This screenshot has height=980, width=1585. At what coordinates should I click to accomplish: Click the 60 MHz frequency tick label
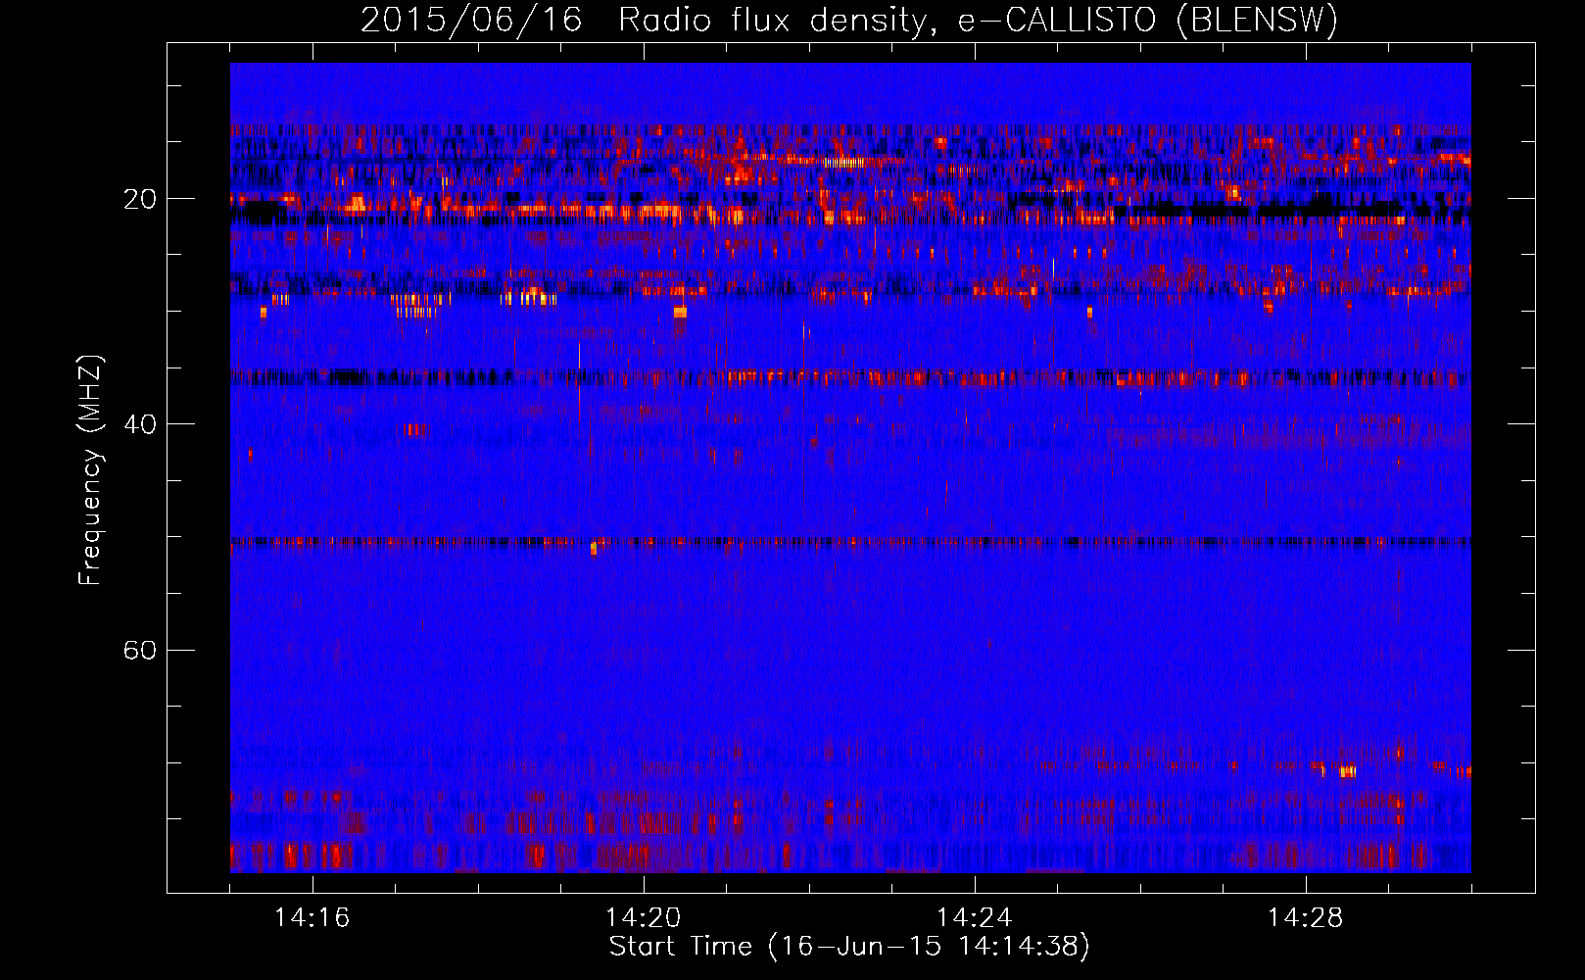pyautogui.click(x=140, y=651)
